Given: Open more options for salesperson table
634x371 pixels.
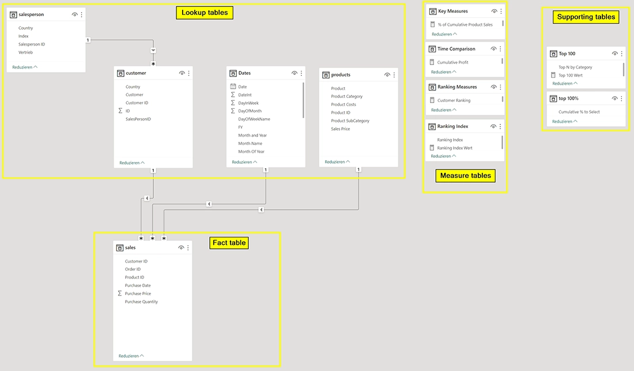Looking at the screenshot, I should 82,14.
